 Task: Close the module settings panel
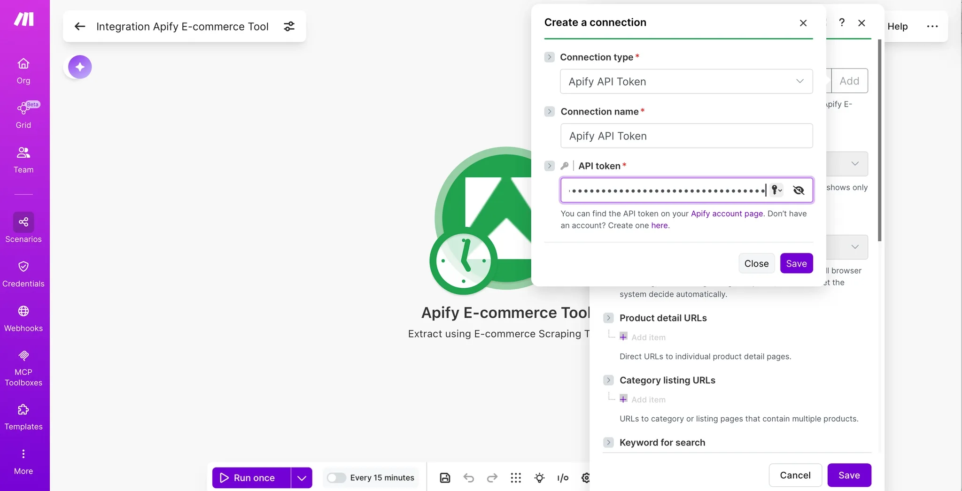point(861,23)
